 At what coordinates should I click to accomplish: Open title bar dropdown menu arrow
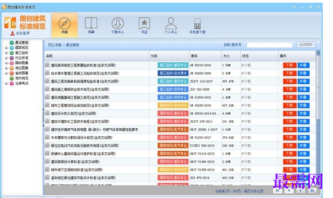click(294, 7)
